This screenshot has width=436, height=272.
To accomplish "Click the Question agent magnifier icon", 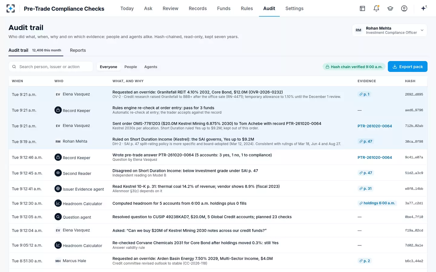I will pyautogui.click(x=58, y=217).
